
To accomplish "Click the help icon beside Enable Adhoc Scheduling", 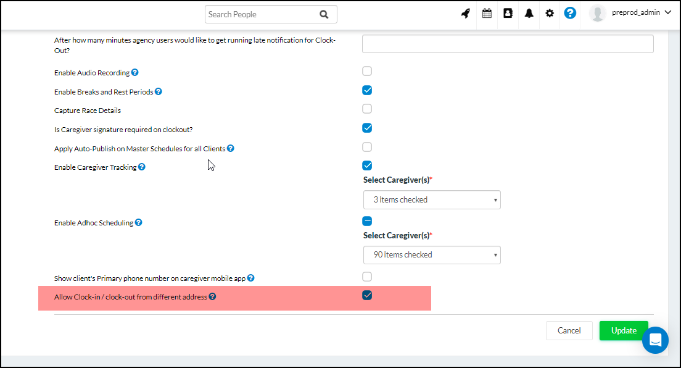I will pyautogui.click(x=139, y=222).
